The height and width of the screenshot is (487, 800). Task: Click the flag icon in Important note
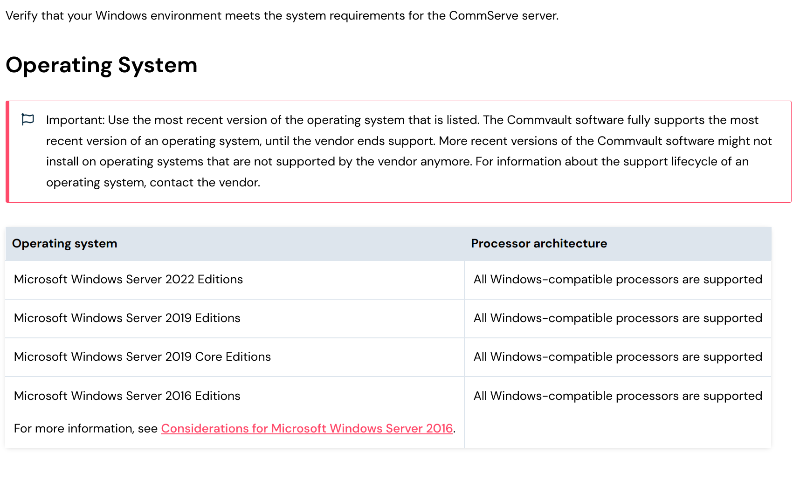click(28, 120)
